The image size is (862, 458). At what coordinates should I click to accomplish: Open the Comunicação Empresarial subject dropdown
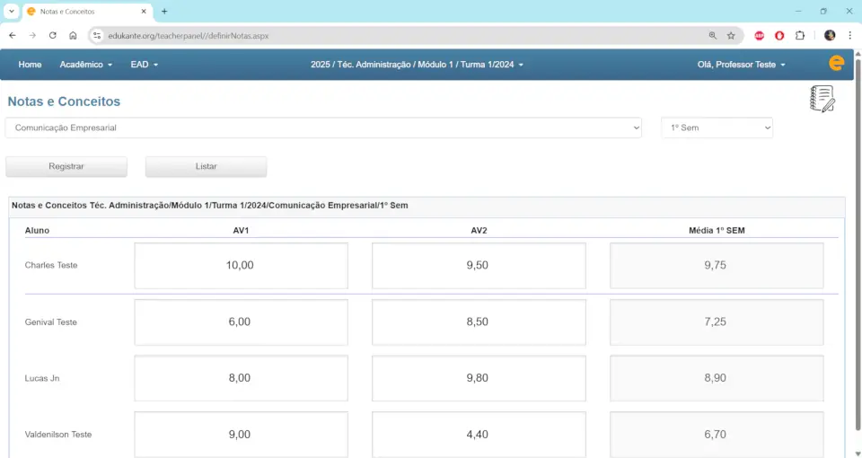(x=323, y=128)
